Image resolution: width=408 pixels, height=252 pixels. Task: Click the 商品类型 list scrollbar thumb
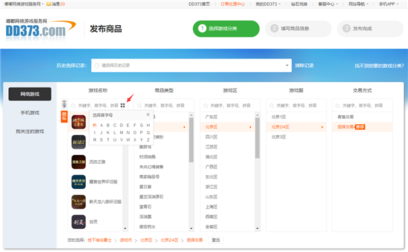click(x=191, y=140)
